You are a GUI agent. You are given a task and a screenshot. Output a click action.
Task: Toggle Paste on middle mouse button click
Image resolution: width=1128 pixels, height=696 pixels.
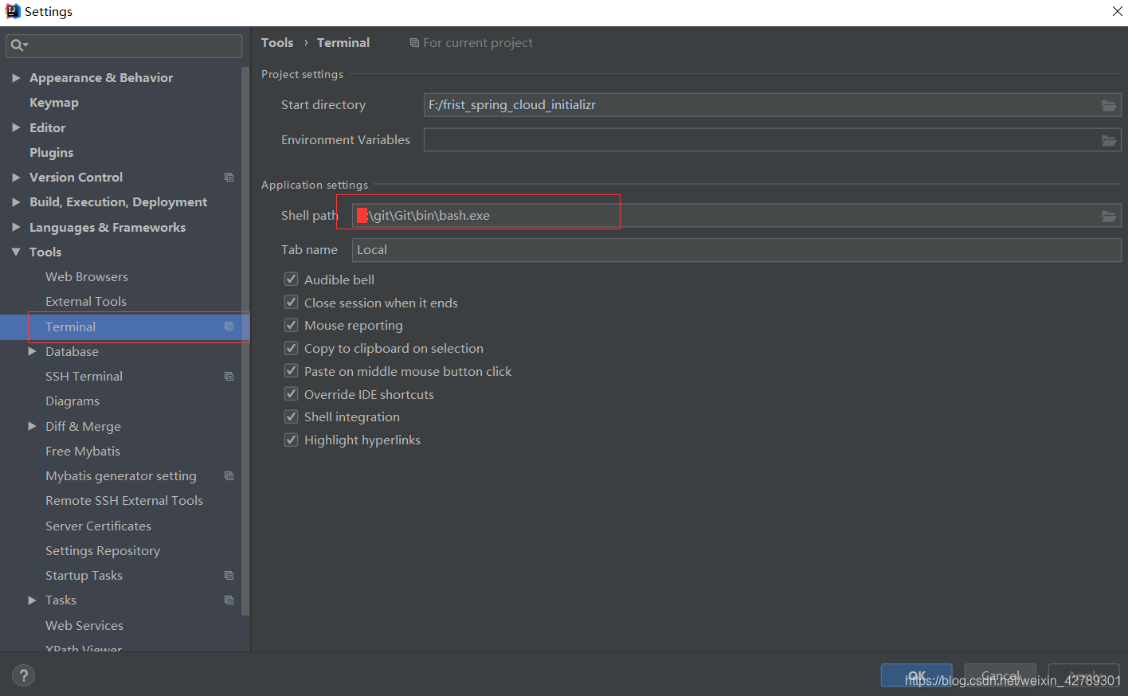(x=292, y=371)
